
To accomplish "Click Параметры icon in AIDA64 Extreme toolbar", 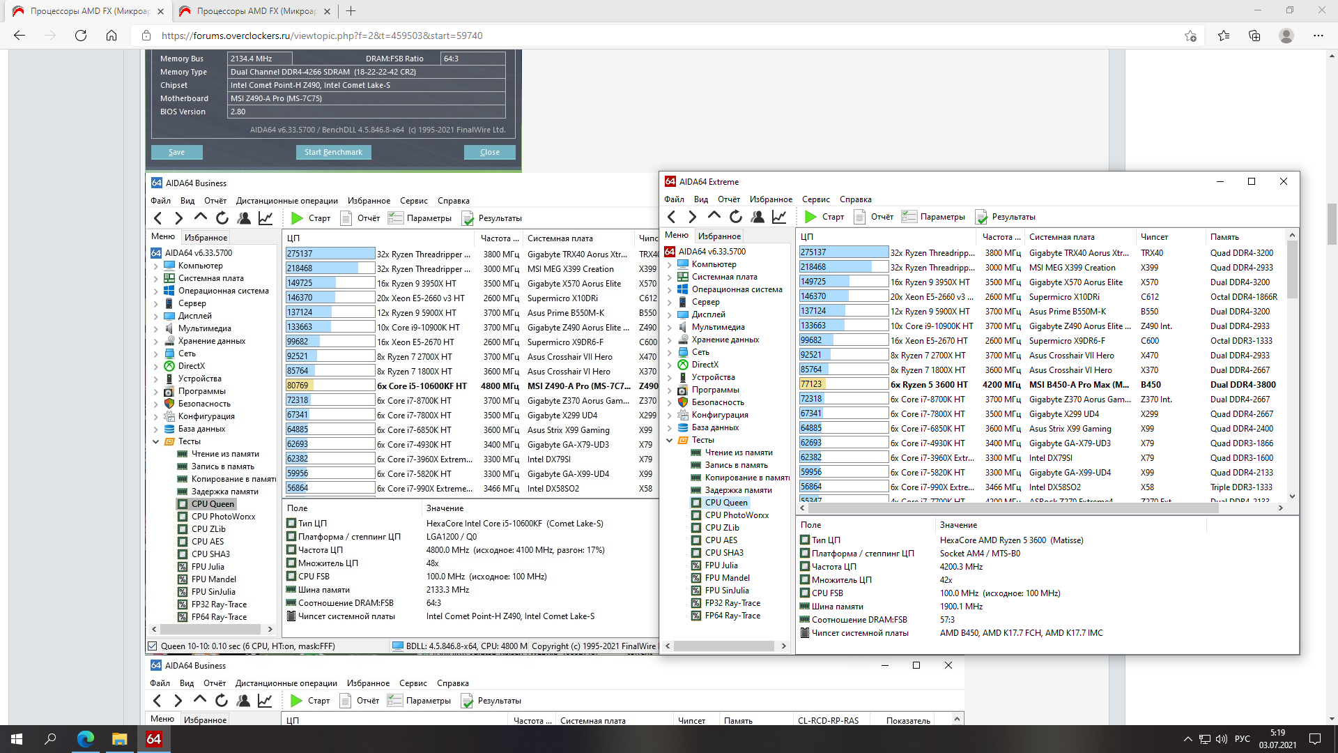I will [x=909, y=217].
